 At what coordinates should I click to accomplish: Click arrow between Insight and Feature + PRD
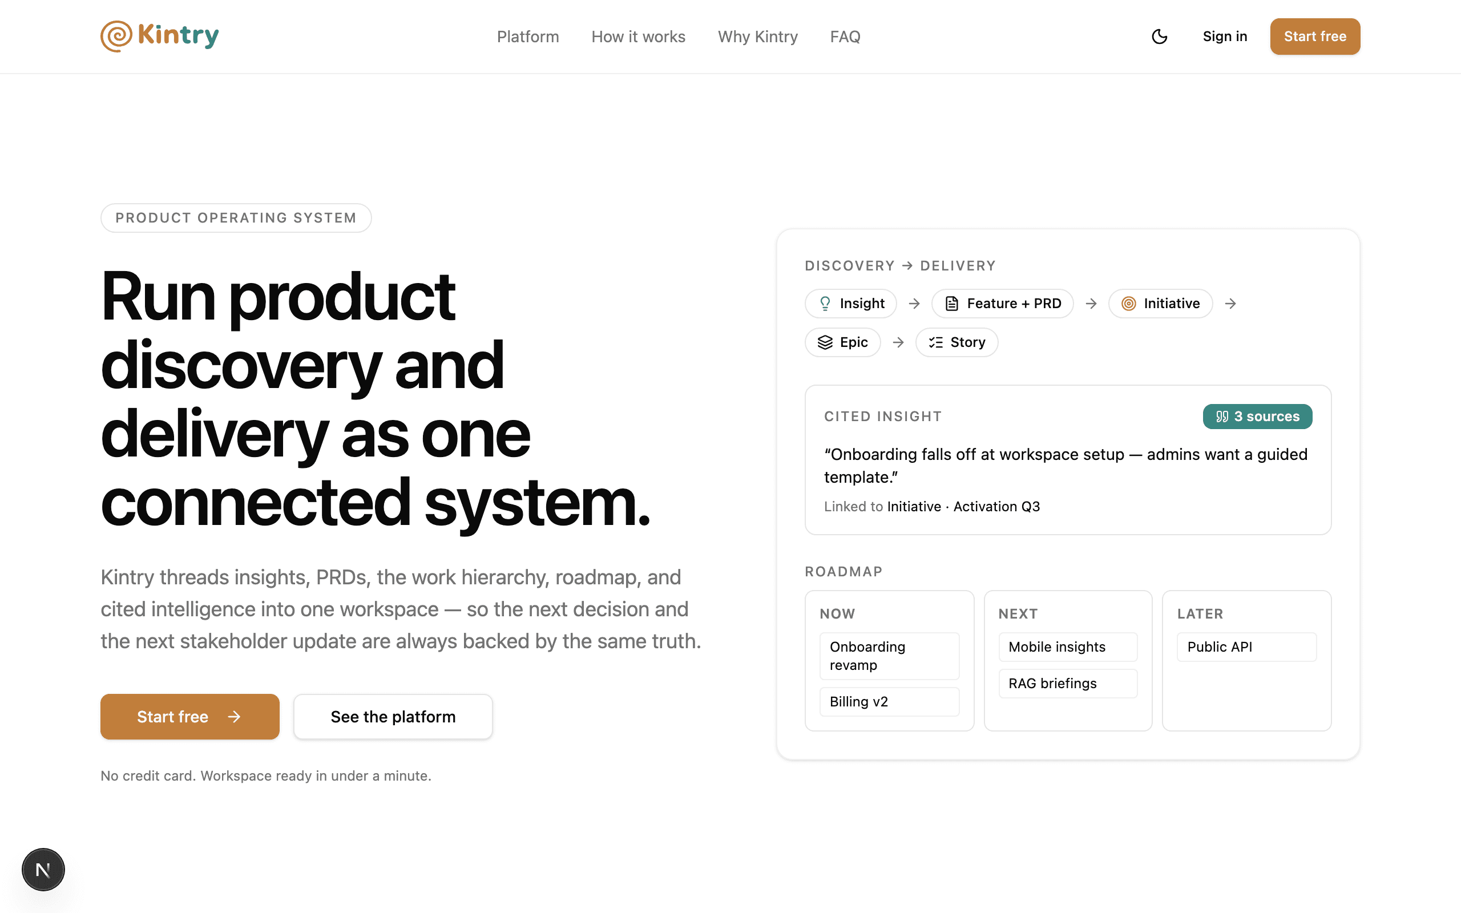914,303
